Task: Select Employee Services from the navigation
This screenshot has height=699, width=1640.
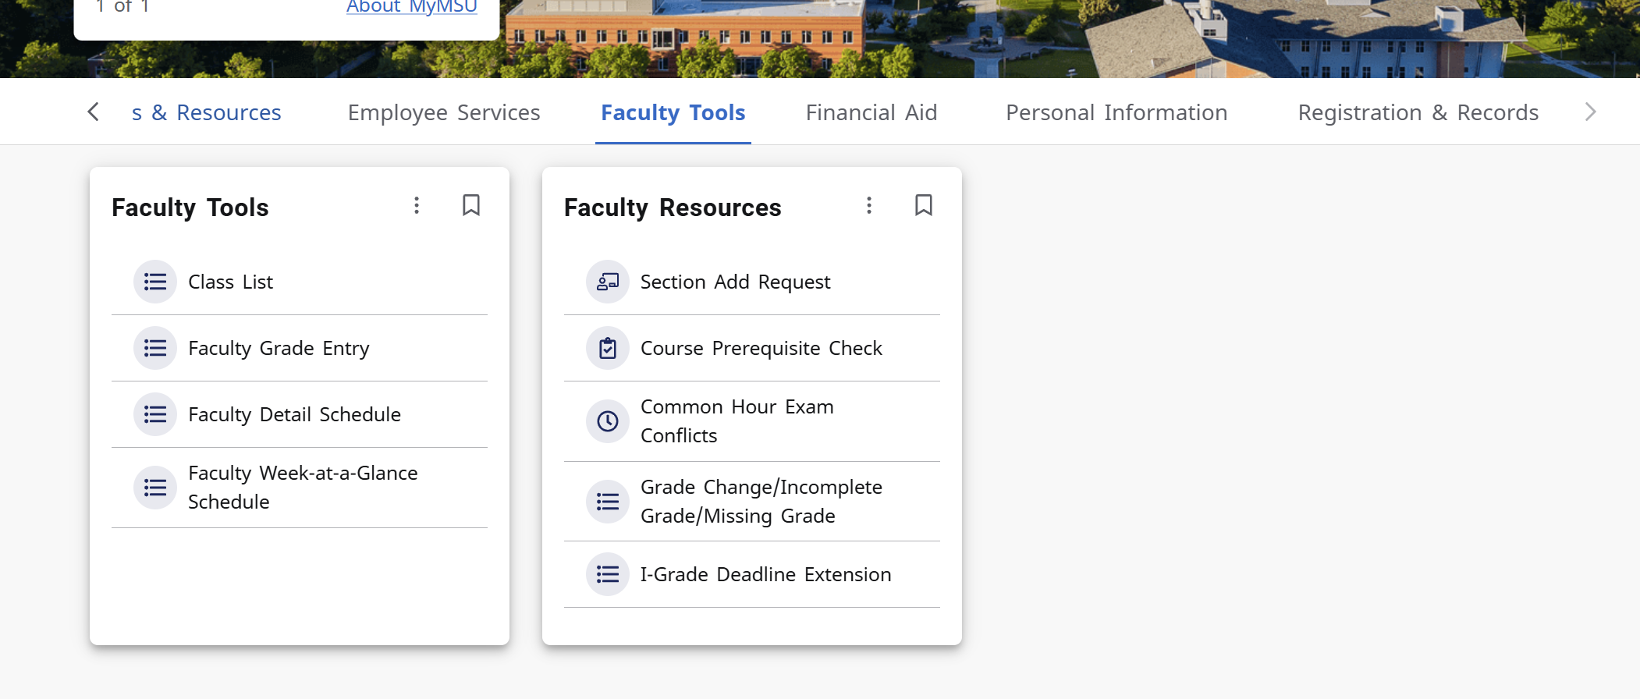Action: [x=443, y=112]
